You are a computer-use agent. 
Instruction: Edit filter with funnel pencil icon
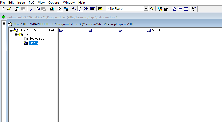(x=151, y=9)
